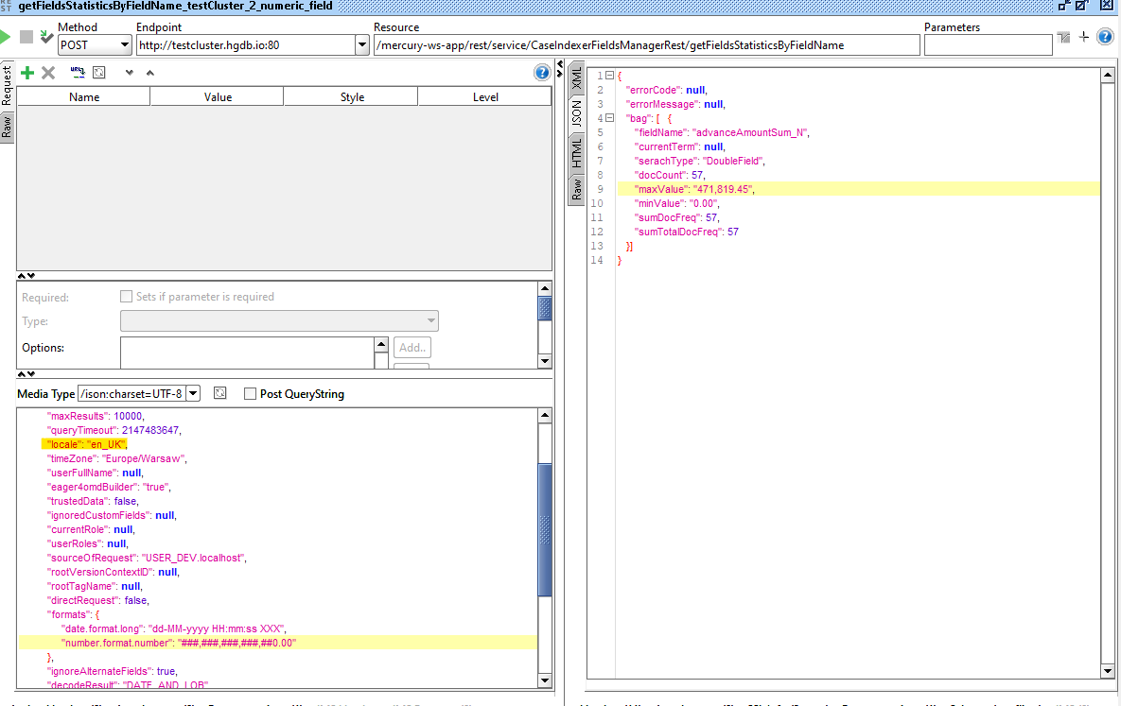Click the detach window icon in title bar

1064,6
